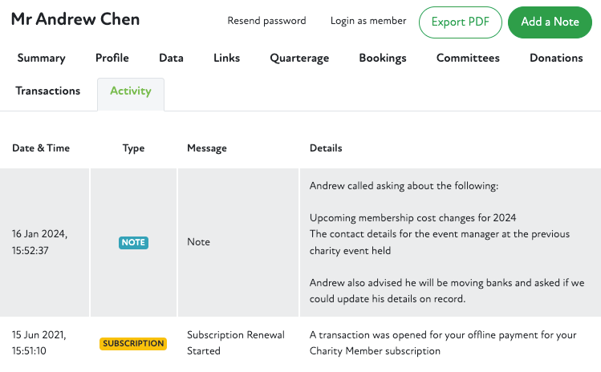Open the Summary tab
Image resolution: width=601 pixels, height=372 pixels.
(41, 58)
